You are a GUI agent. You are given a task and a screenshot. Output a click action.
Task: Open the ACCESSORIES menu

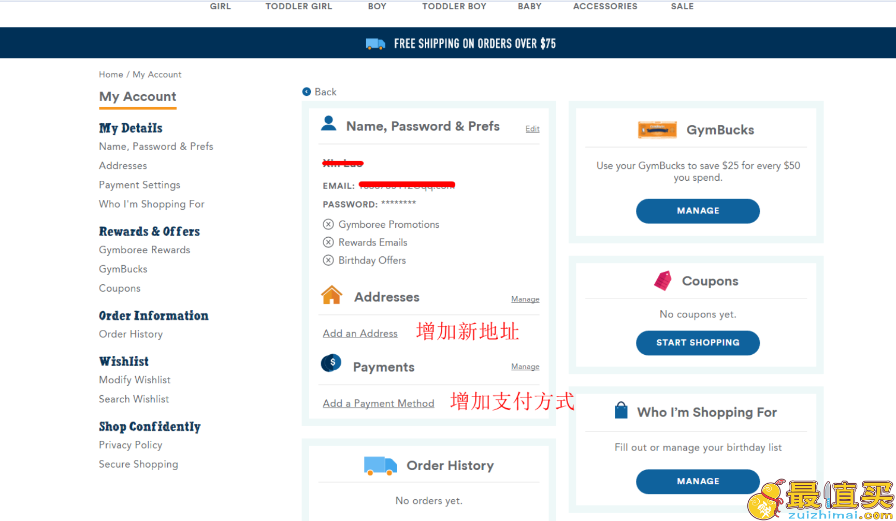point(605,6)
